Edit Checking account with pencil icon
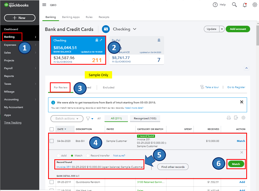Screen dimensions: 259x191 (x=101, y=40)
